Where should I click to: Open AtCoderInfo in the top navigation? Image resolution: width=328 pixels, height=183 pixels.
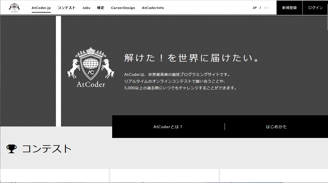(153, 8)
